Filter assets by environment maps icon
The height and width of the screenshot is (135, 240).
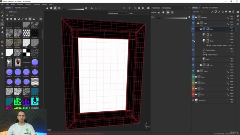(x=34, y=19)
